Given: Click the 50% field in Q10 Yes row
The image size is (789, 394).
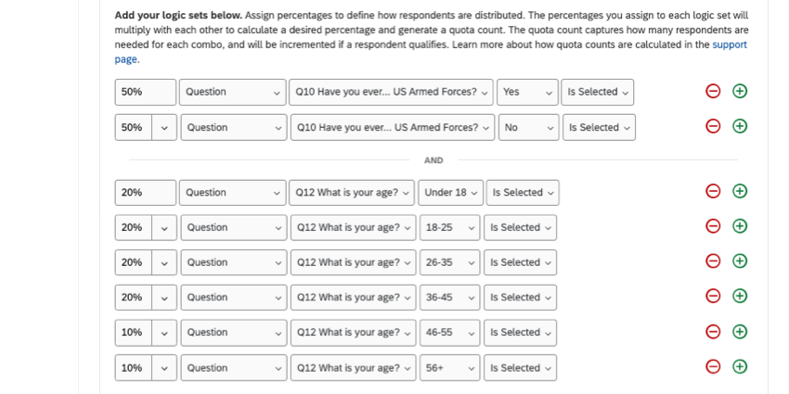Looking at the screenshot, I should (x=145, y=92).
